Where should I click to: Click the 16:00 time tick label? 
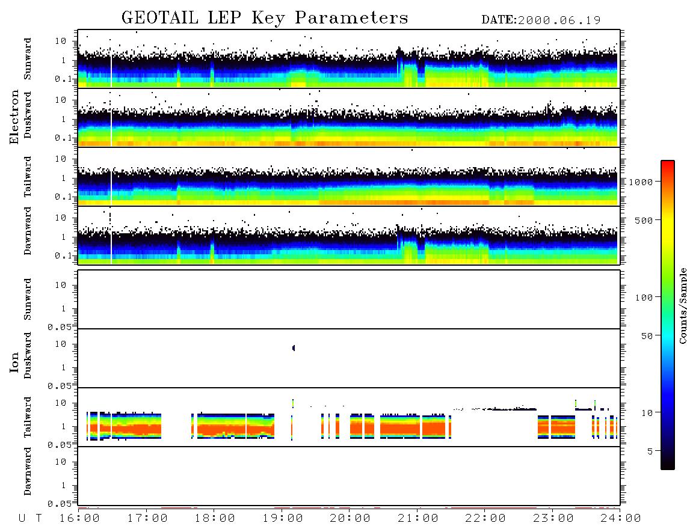pos(80,518)
